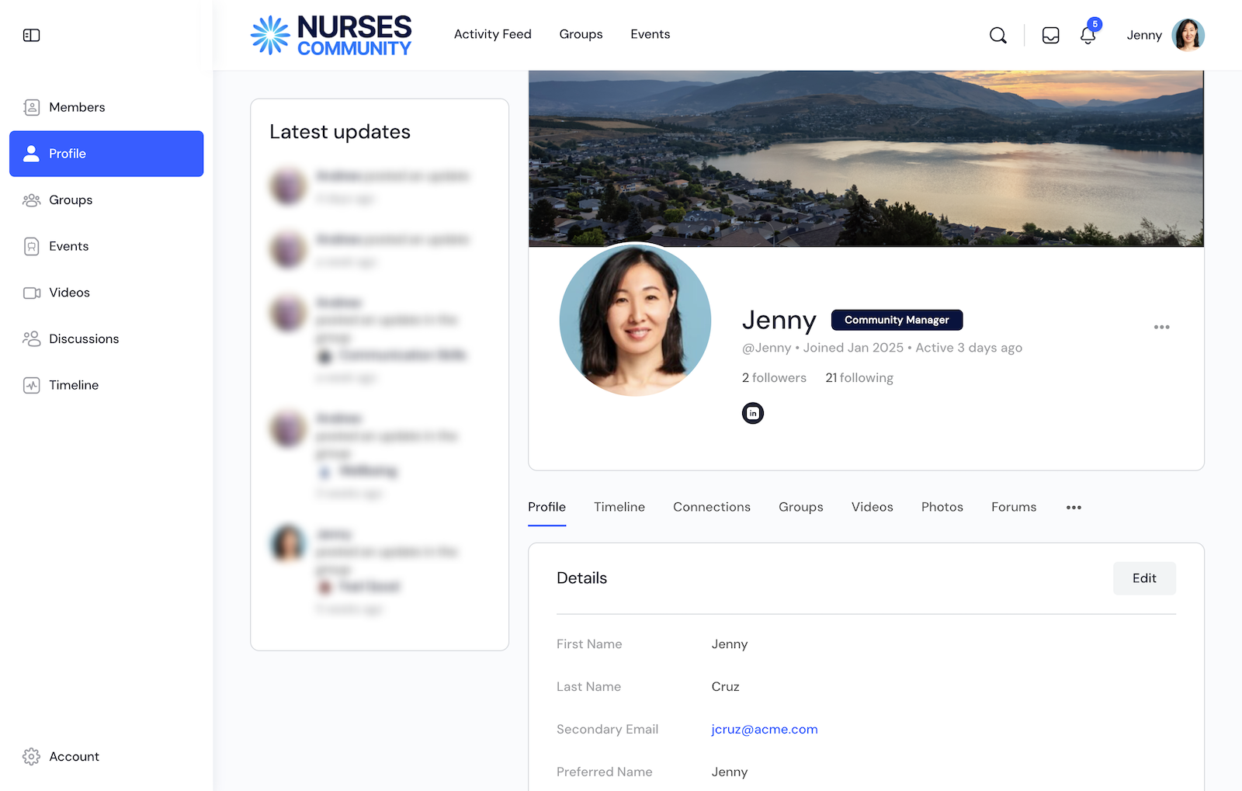Viewport: 1242px width, 791px height.
Task: Toggle the sidebar collapse control
Action: 31,35
